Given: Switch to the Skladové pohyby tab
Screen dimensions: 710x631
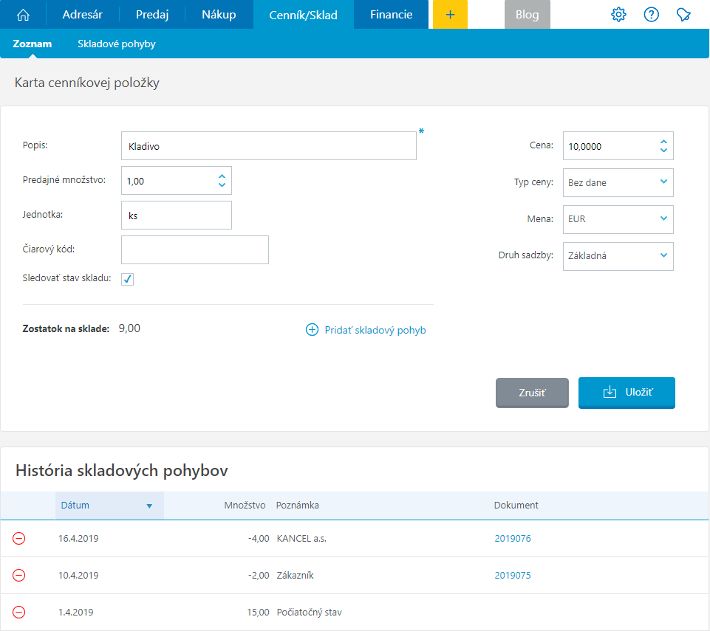Looking at the screenshot, I should click(117, 44).
